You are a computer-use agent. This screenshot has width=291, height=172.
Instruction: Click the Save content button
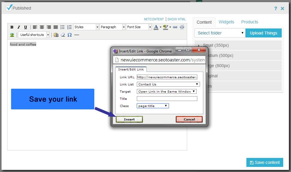pos(265,162)
